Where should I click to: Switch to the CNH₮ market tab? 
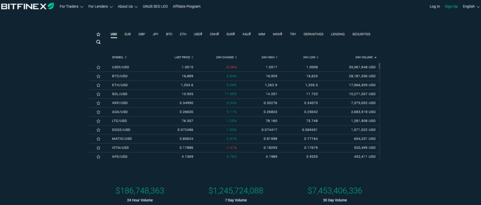[x=214, y=34]
